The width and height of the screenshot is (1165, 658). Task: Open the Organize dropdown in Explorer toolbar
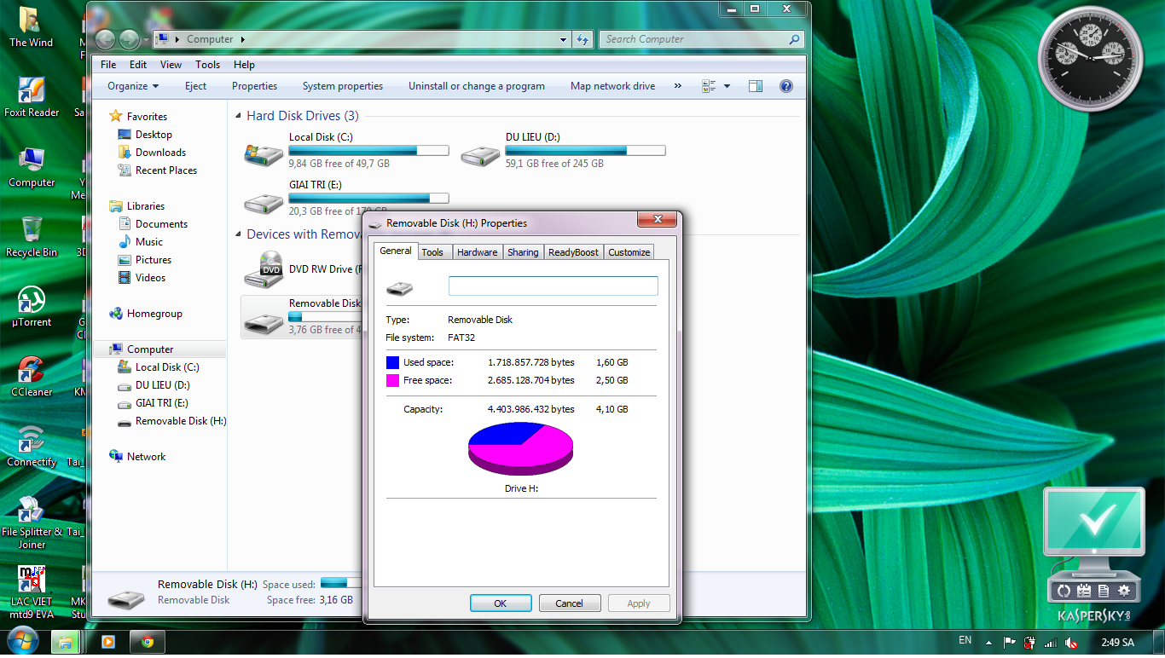(x=133, y=86)
